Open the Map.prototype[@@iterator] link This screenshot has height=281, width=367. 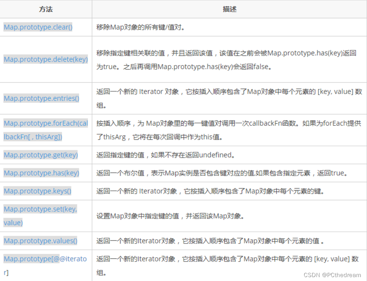pos(45,265)
